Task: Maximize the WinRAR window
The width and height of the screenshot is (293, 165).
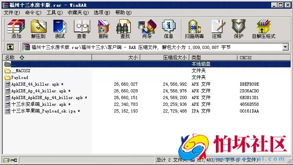Action: click(x=281, y=5)
